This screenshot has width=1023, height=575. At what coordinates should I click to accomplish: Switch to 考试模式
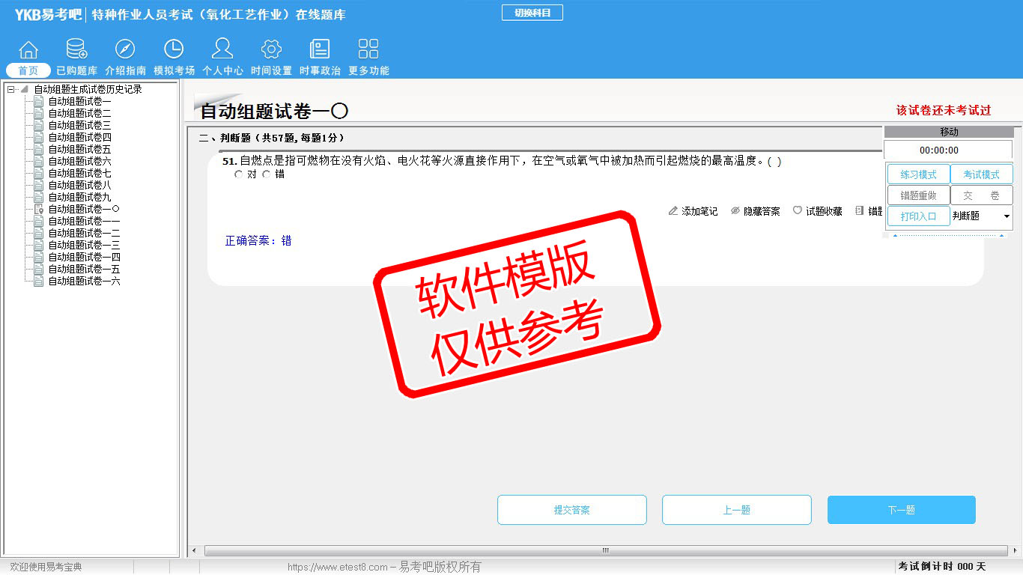981,174
